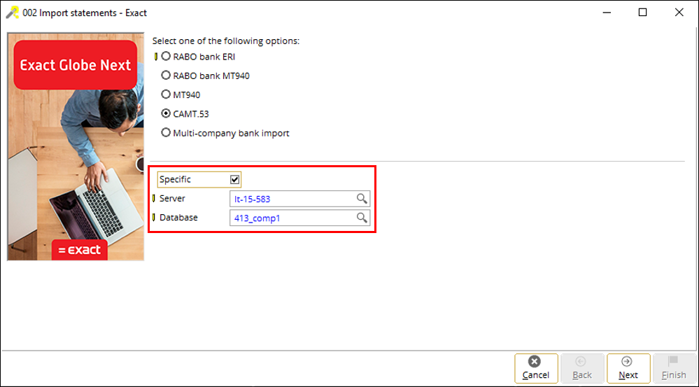
Task: Click the Server input field
Action: click(299, 199)
